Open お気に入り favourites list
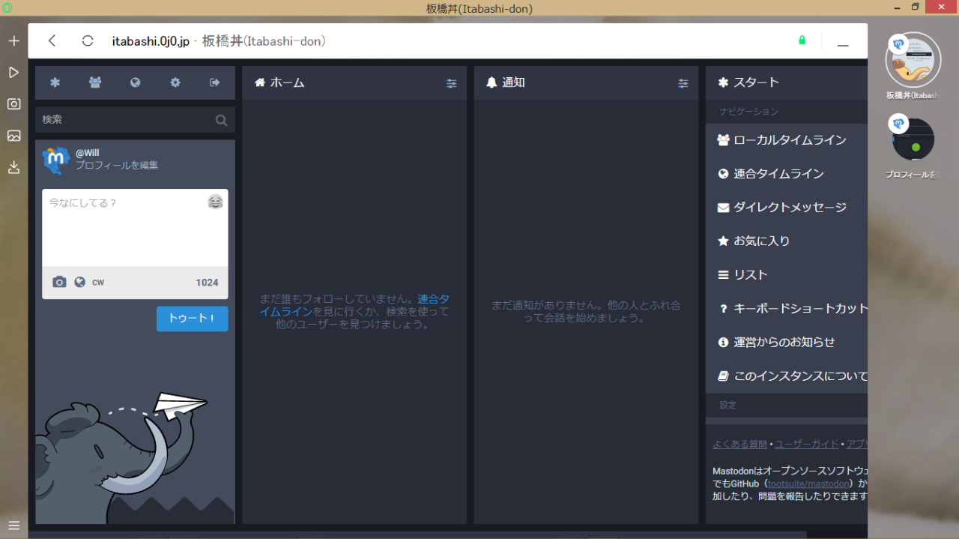 coord(761,241)
